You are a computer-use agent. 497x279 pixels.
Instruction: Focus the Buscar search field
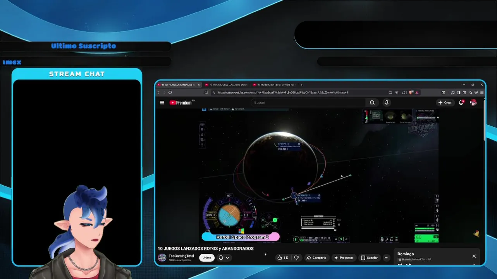[308, 103]
